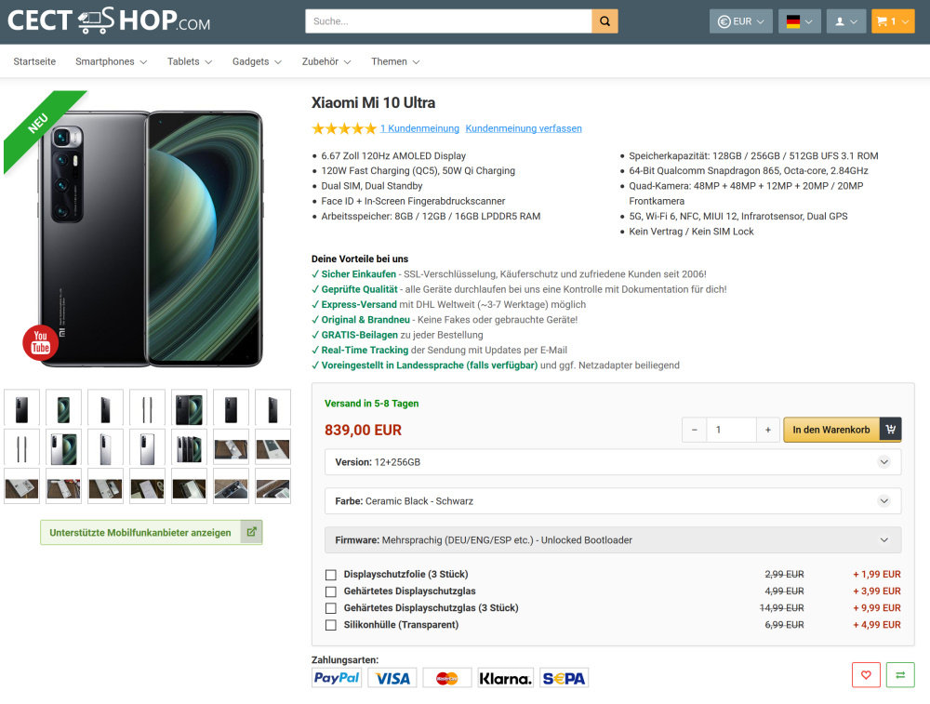Tick the Silikonhülle (Transparent) checkbox
Image resolution: width=930 pixels, height=704 pixels.
[330, 625]
